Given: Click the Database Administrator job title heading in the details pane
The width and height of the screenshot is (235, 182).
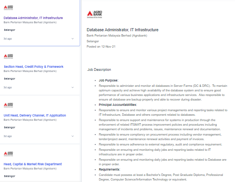Looking at the screenshot, I should (122, 30).
